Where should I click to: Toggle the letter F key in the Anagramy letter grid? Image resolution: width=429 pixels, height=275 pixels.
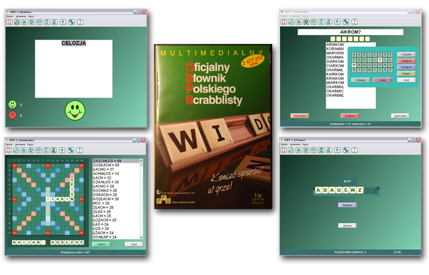pos(354,59)
